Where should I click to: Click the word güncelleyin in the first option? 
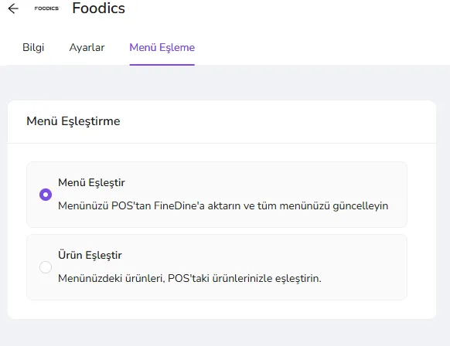(360, 206)
